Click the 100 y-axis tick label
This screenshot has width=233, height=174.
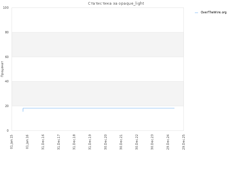click(6, 8)
